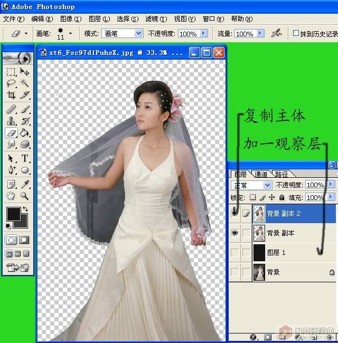Pick the Paint Bucket tool
The height and width of the screenshot is (343, 338).
[x=25, y=132]
